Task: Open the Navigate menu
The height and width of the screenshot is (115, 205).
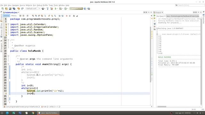Action: (16, 5)
